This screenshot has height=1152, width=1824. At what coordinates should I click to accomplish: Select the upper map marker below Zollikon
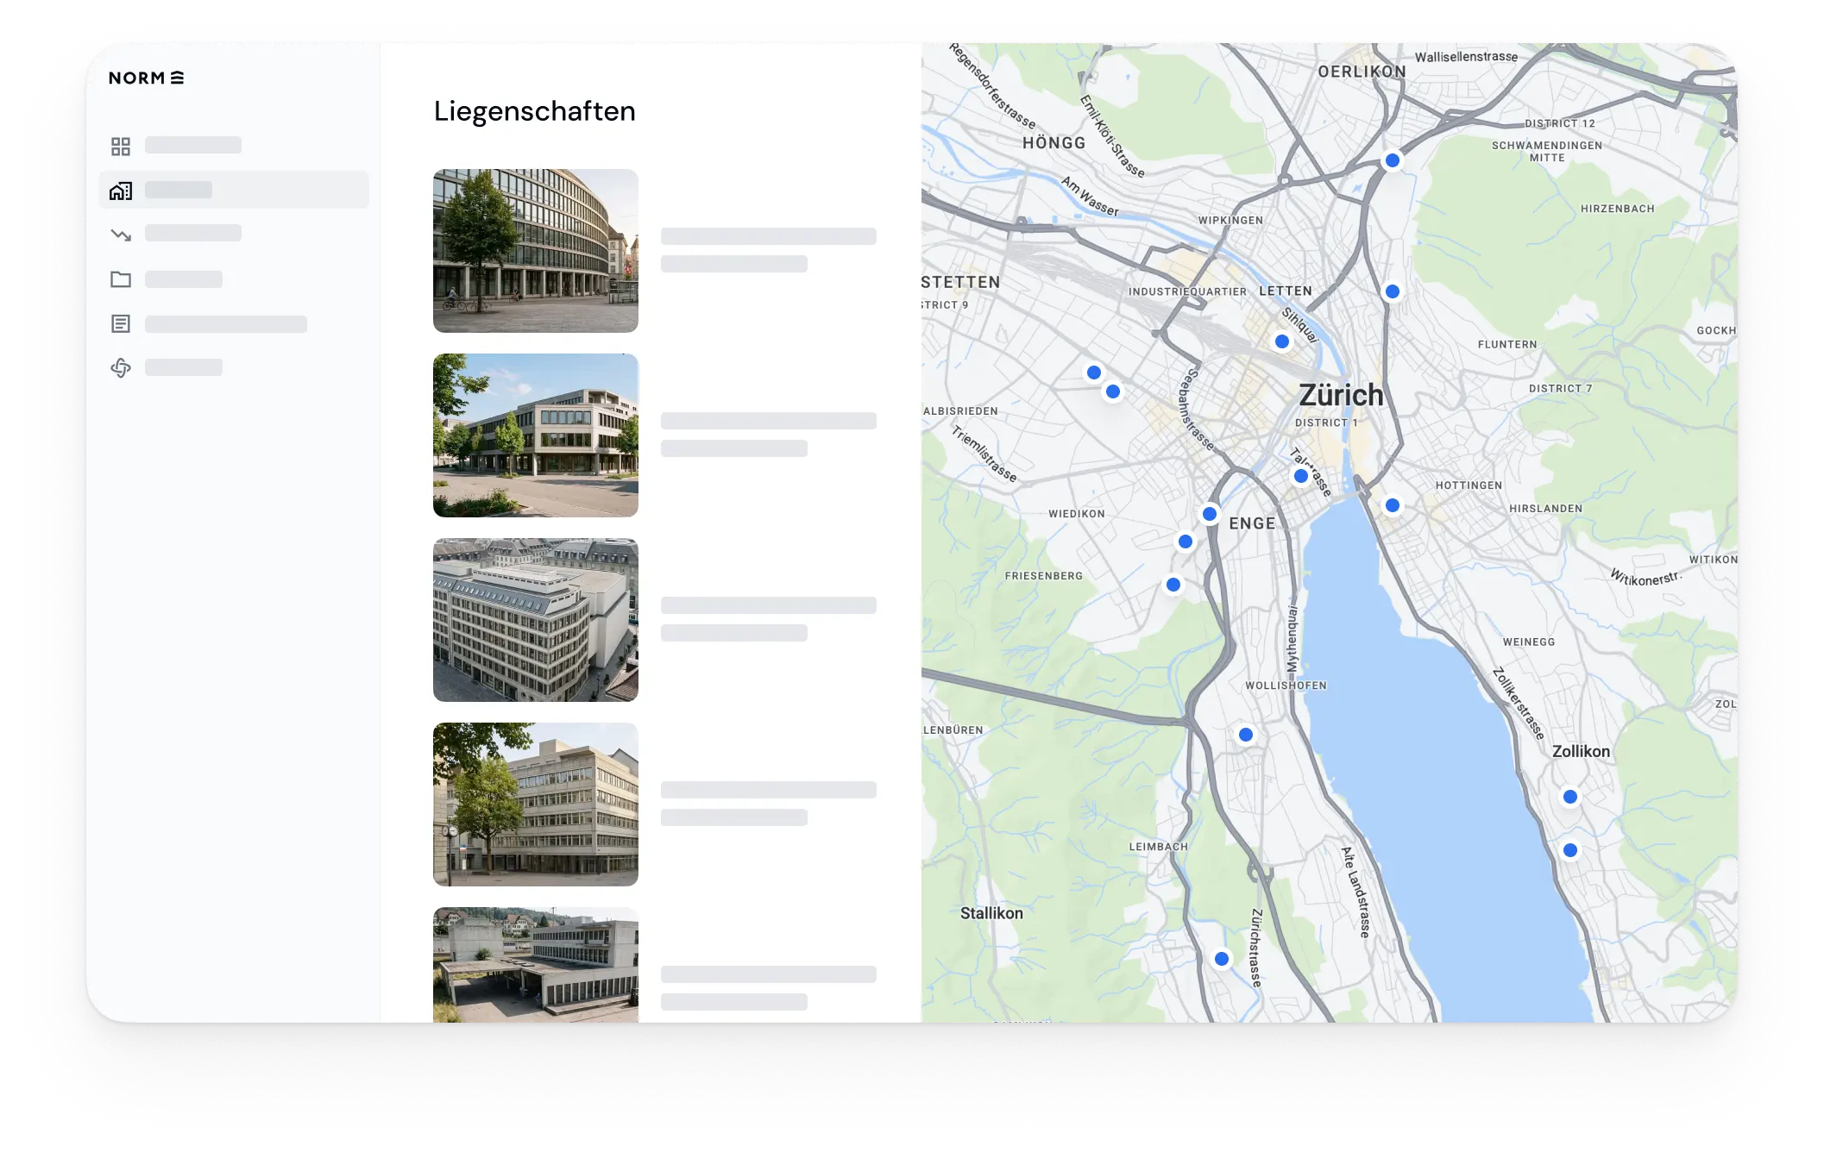point(1570,797)
